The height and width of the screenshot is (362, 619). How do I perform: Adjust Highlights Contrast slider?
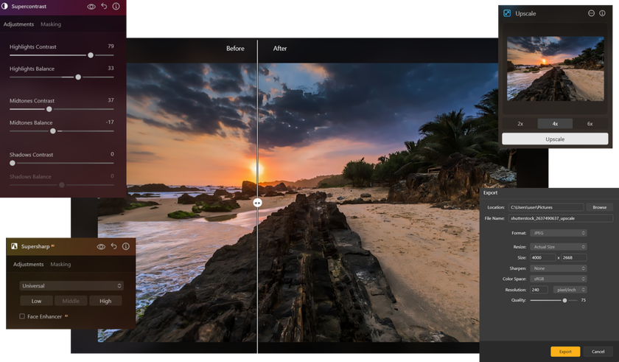tap(62, 55)
